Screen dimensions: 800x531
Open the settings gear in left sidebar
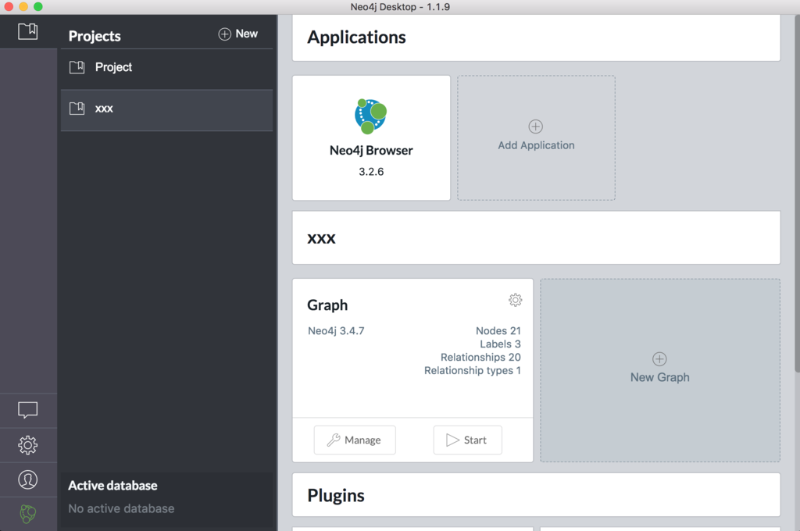point(28,445)
